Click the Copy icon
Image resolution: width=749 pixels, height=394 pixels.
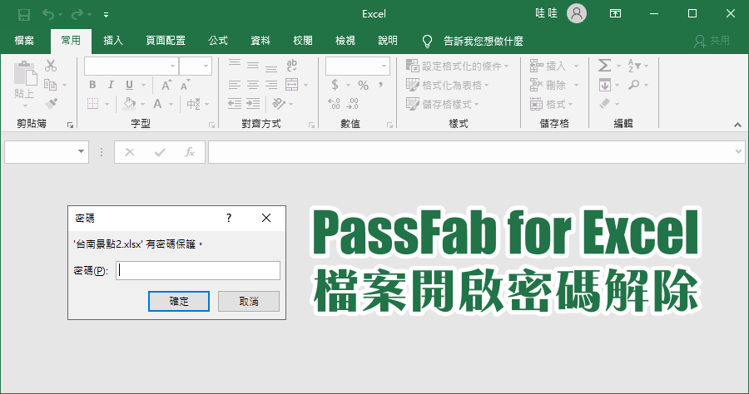coord(51,85)
